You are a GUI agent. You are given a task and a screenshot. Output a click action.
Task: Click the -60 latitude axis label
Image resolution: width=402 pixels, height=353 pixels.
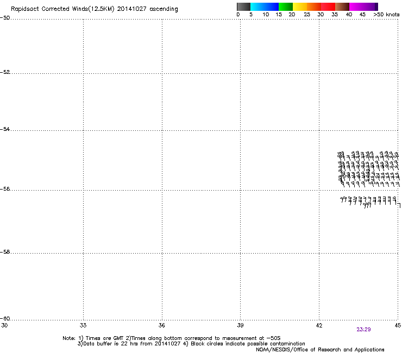pyautogui.click(x=5, y=318)
